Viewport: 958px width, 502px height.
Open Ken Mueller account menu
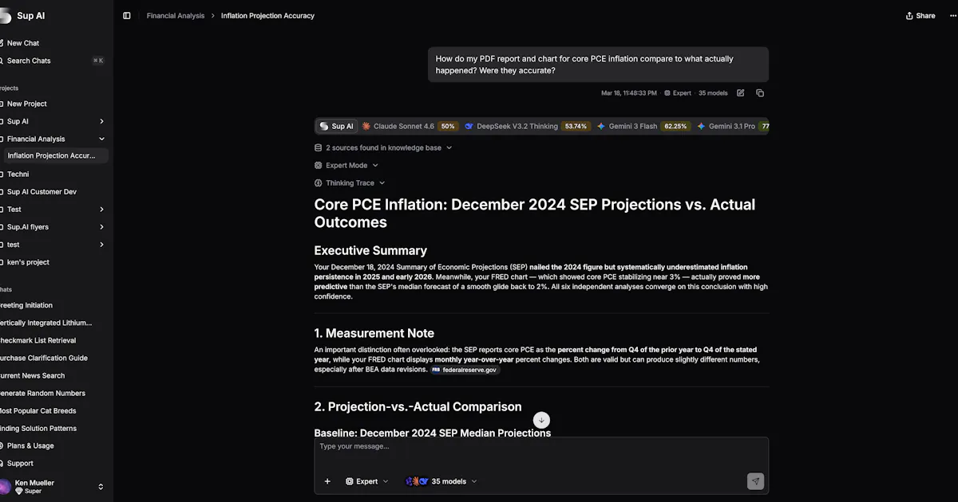(54, 486)
